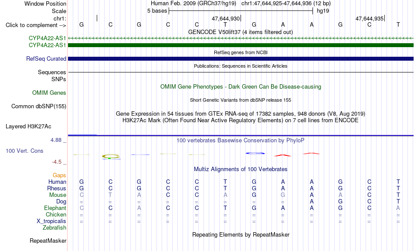The width and height of the screenshot is (414, 251).
Task: Open the RefSeq Curated track label
Action: [x=46, y=59]
